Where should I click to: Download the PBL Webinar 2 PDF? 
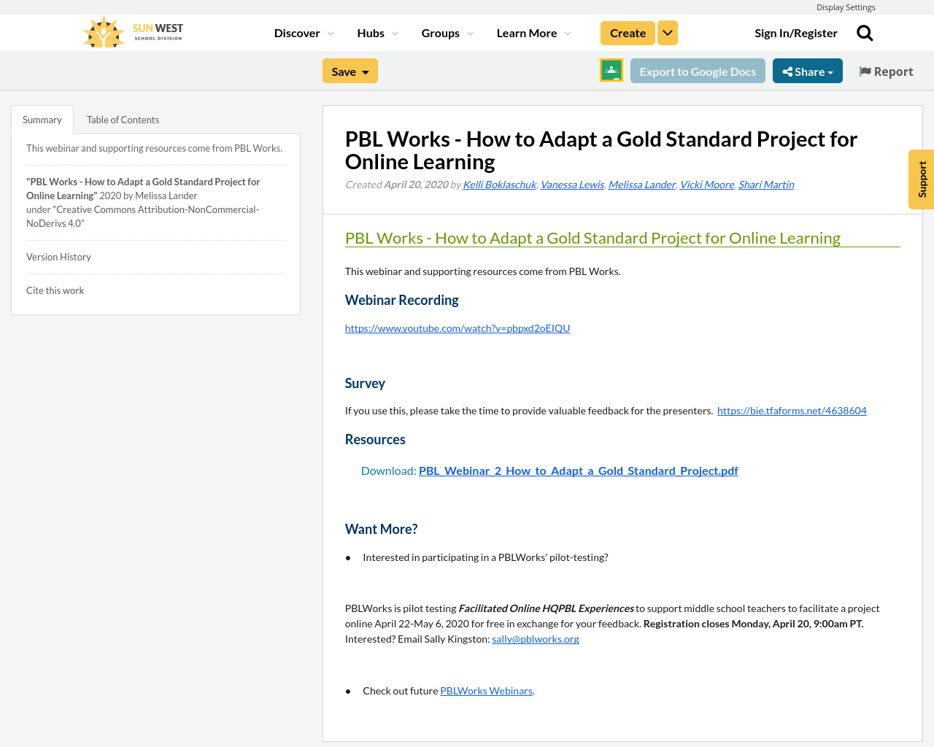(x=578, y=470)
